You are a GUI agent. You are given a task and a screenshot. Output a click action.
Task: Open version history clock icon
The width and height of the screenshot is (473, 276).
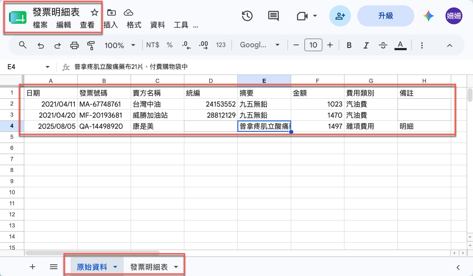click(x=247, y=16)
